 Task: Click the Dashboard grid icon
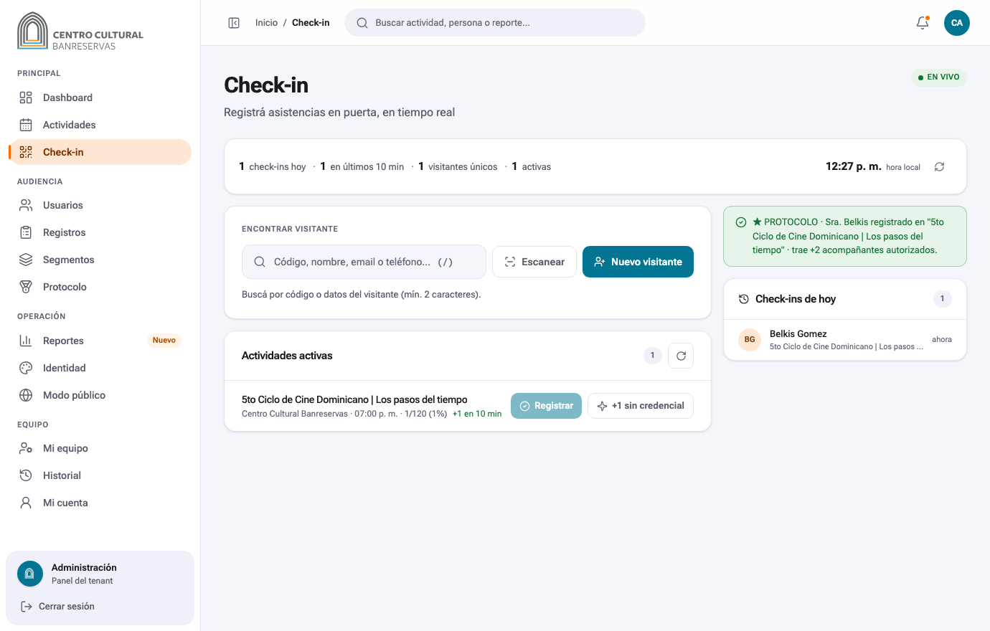[26, 98]
